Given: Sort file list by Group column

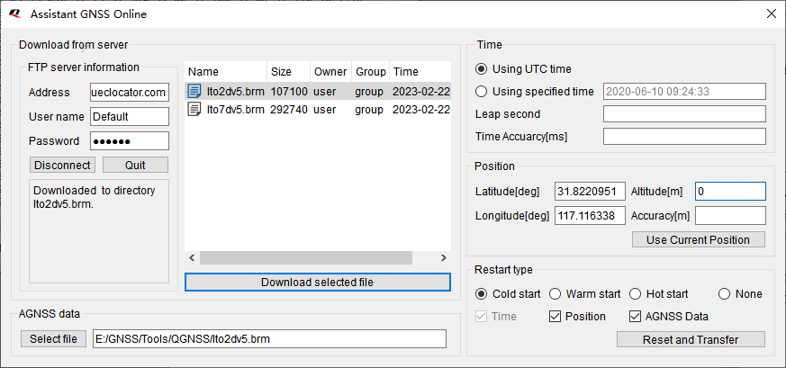Looking at the screenshot, I should pyautogui.click(x=370, y=72).
